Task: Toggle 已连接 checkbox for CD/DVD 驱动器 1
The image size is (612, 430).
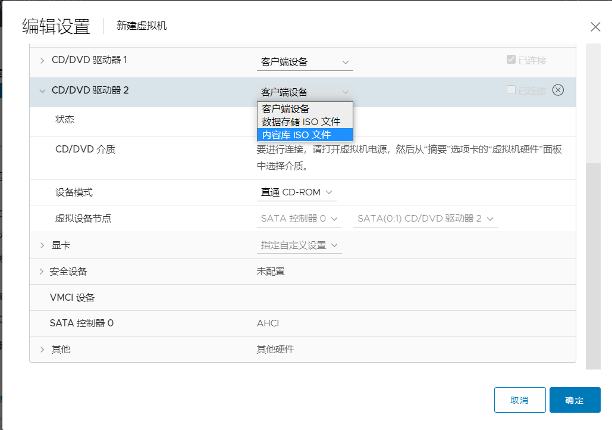Action: (511, 60)
